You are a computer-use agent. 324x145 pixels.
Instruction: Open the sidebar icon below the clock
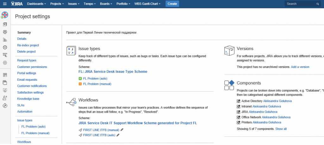[5, 55]
